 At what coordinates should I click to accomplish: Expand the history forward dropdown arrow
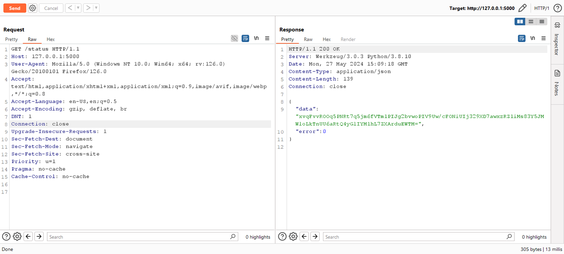(96, 8)
